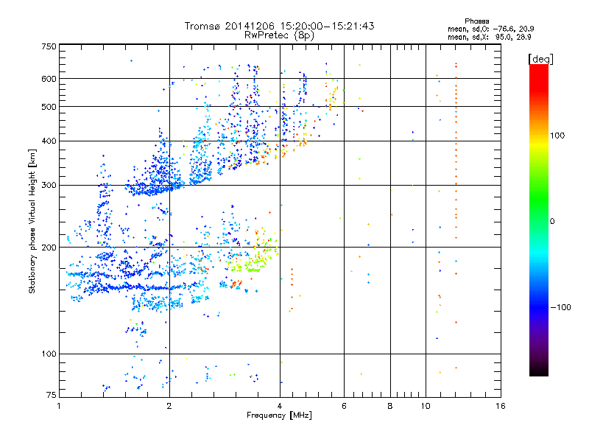Viewport: 589px width, 442px height.
Task: Click the y-axis '600' tick label
Action: (x=49, y=79)
